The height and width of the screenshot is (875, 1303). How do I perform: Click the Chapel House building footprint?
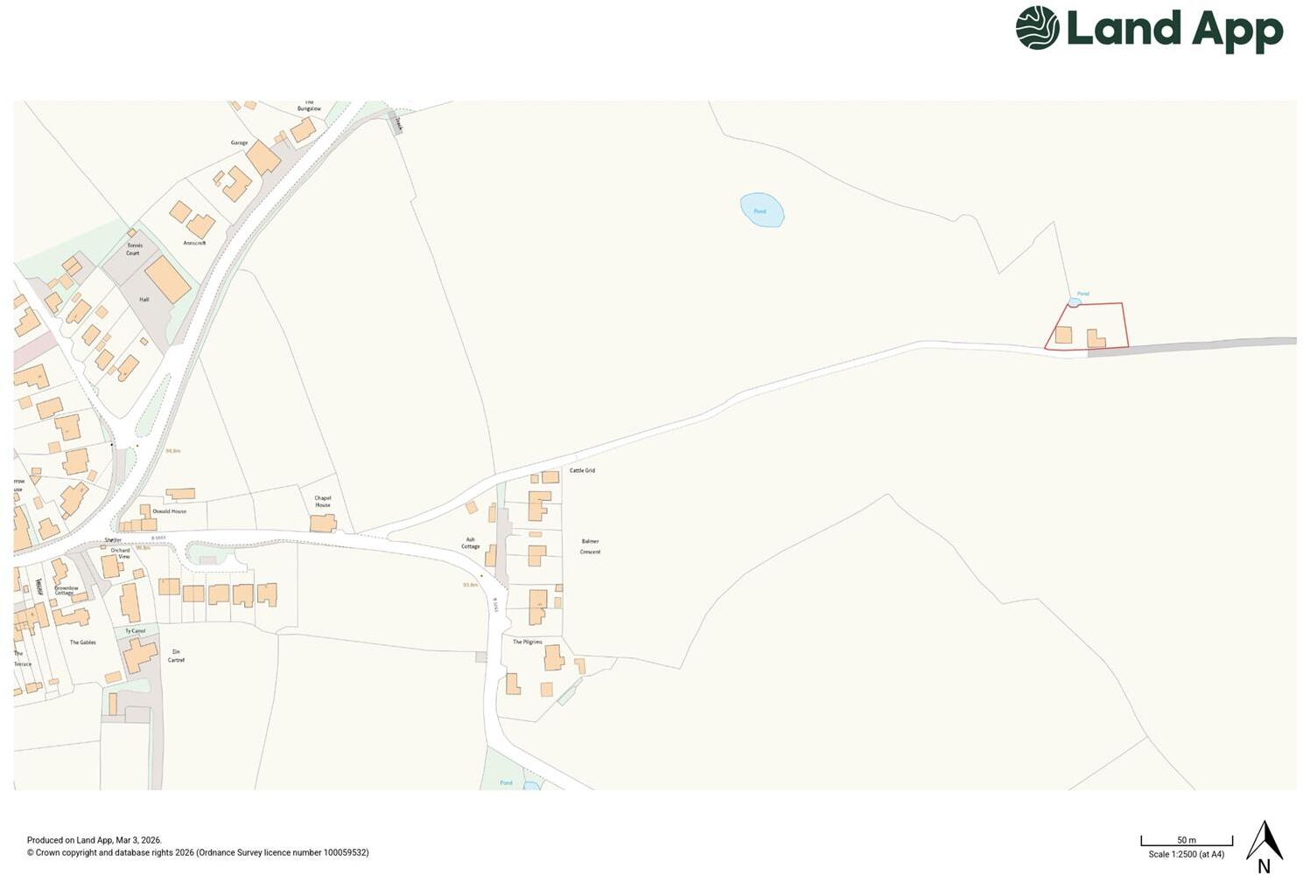click(323, 523)
